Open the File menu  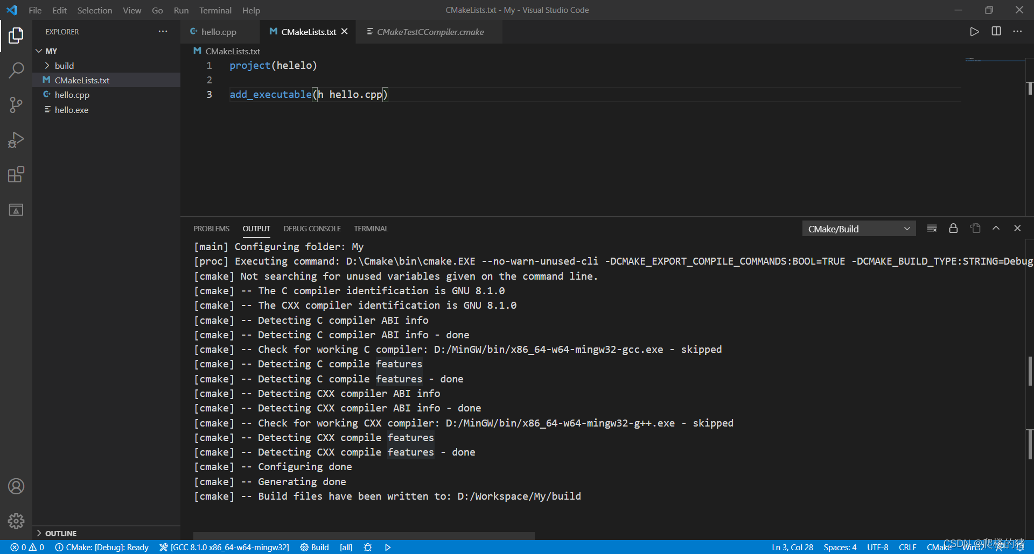[x=35, y=10]
